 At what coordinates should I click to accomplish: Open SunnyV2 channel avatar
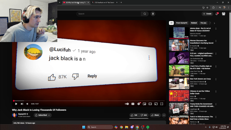[x=14, y=115]
